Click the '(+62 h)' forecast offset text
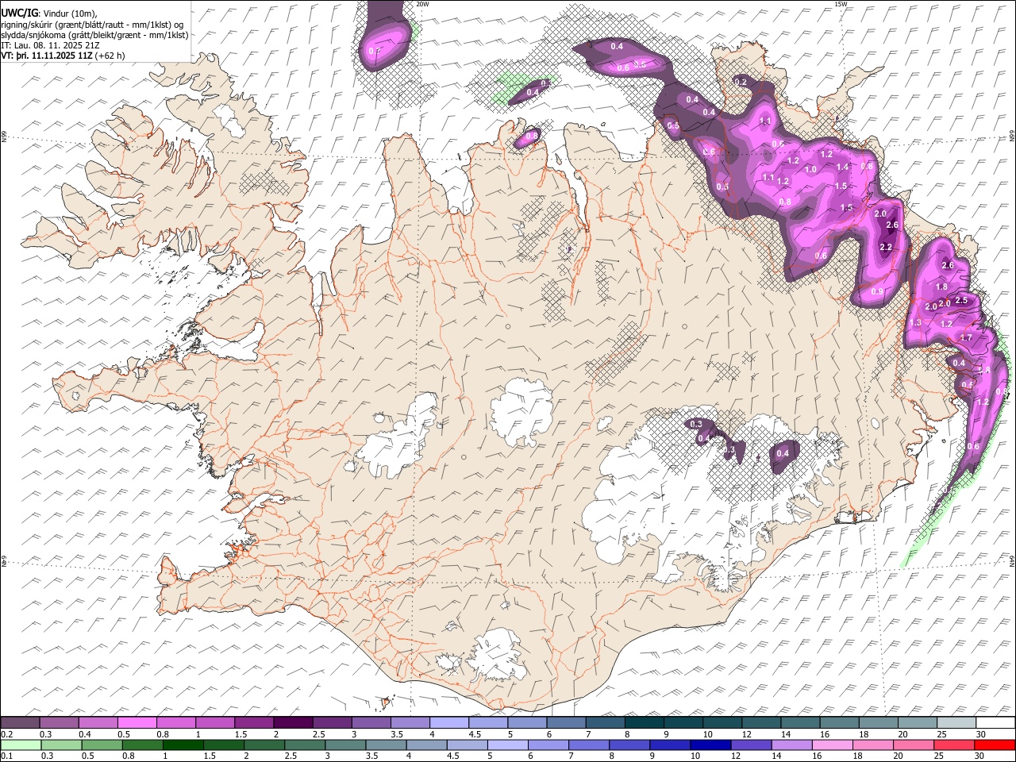 click(110, 56)
